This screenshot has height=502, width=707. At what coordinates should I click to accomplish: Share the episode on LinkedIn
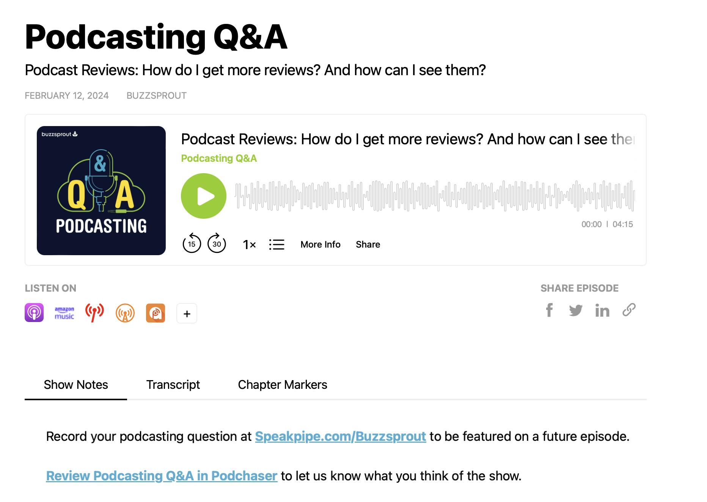tap(602, 311)
